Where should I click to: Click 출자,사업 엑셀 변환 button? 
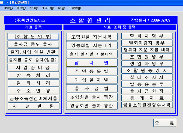(33, 52)
